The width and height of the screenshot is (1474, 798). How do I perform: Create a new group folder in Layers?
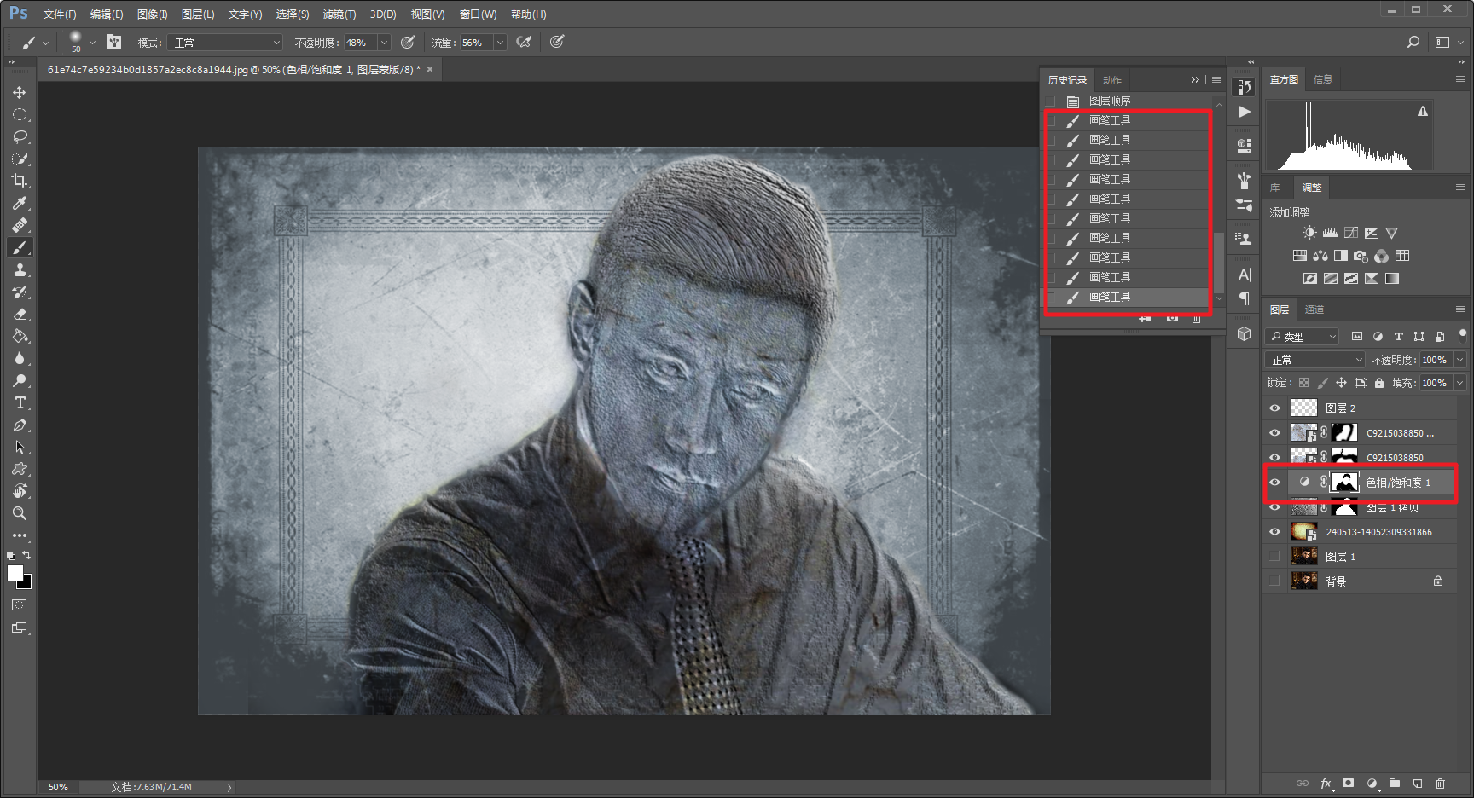pos(1395,784)
